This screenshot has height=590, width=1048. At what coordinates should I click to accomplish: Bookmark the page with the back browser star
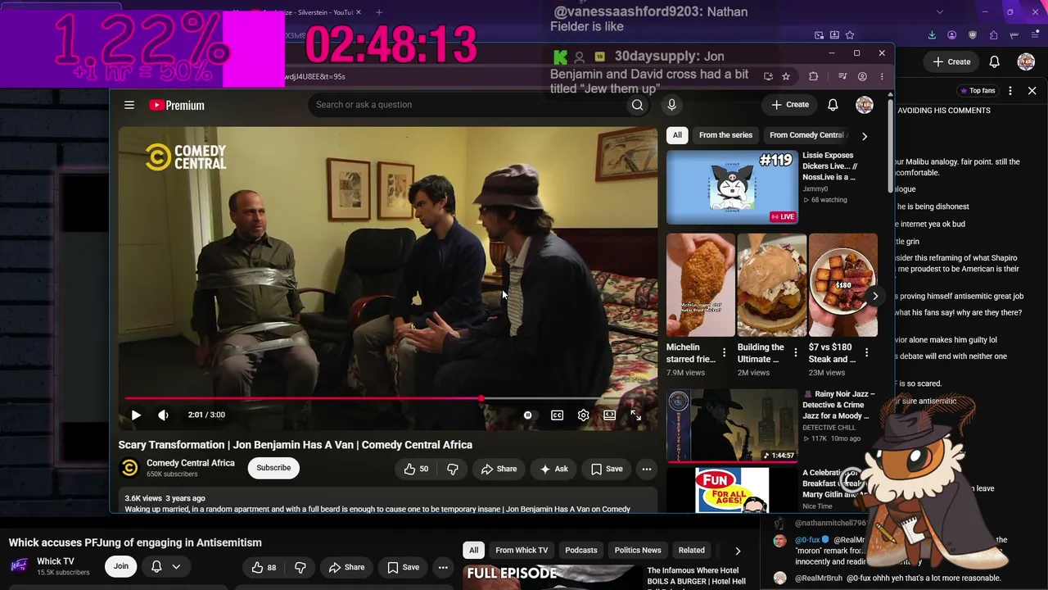[850, 35]
